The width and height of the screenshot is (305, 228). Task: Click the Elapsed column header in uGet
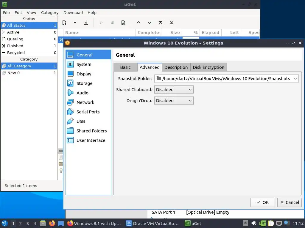tap(211, 33)
